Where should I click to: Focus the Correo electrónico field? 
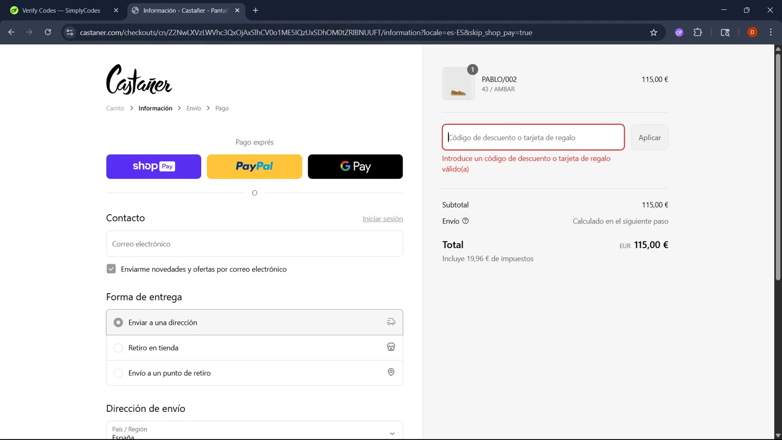[254, 243]
